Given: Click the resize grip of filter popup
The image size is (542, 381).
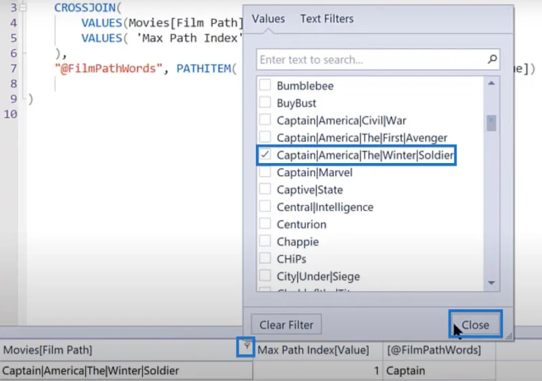Looking at the screenshot, I should (509, 336).
